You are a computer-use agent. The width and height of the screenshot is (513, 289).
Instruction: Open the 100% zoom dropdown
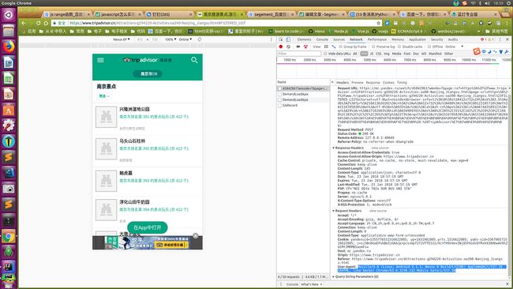[x=170, y=39]
